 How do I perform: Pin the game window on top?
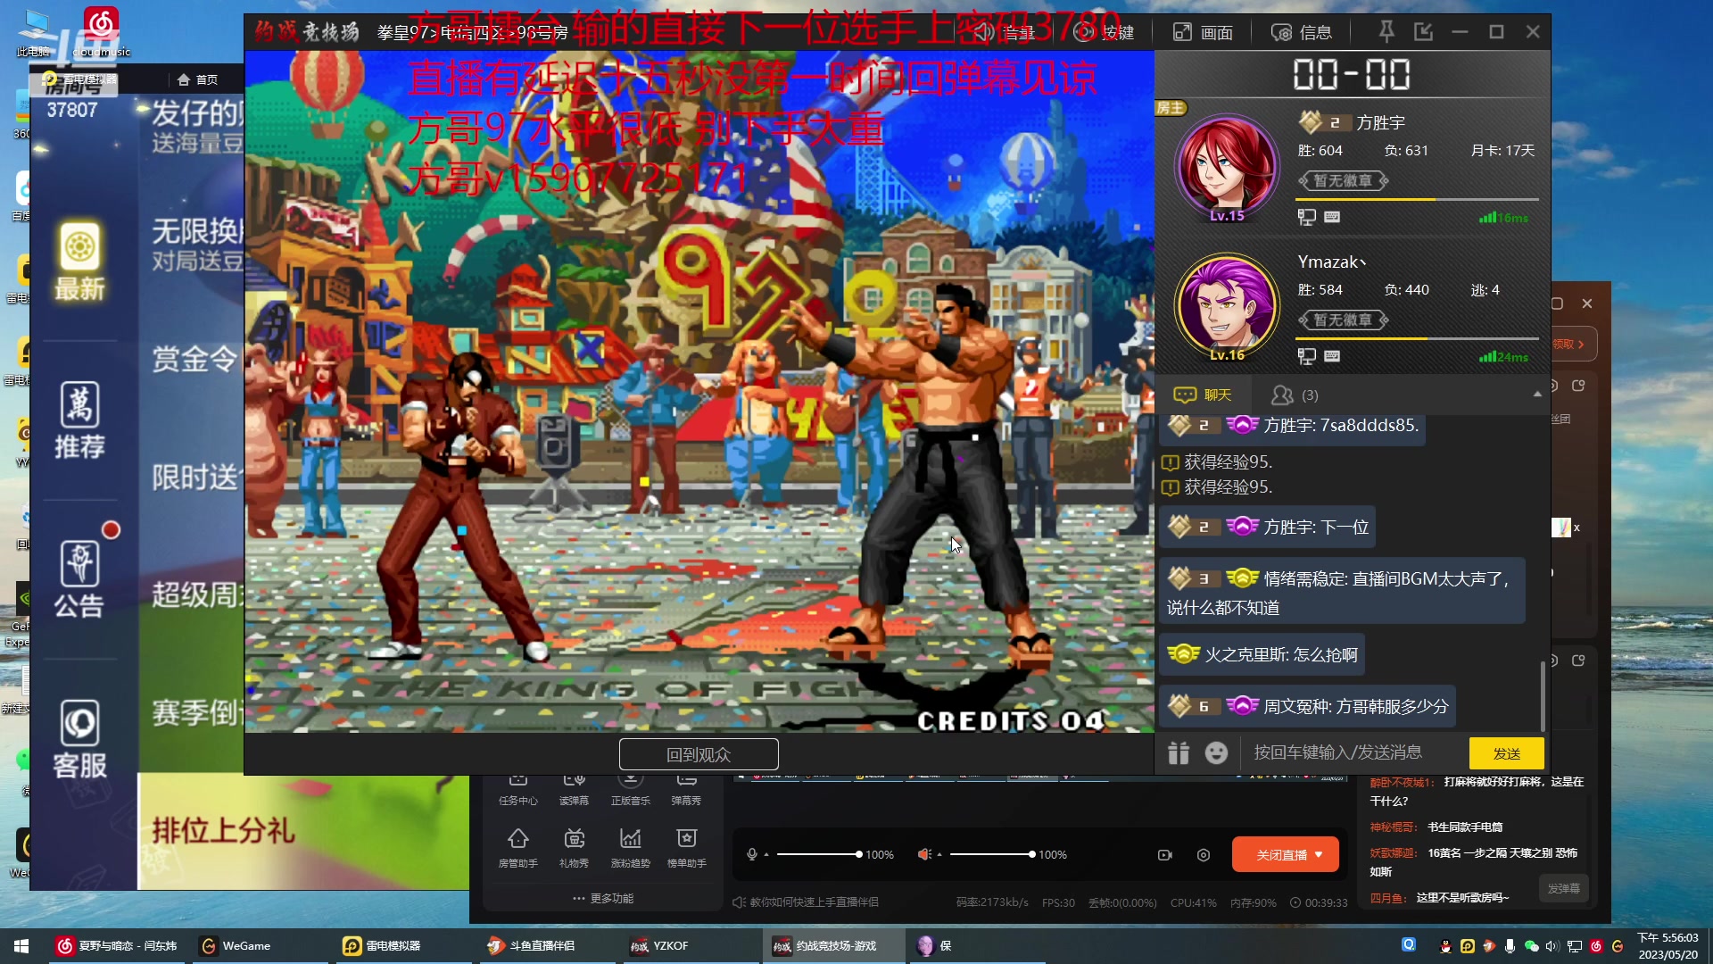[1386, 32]
